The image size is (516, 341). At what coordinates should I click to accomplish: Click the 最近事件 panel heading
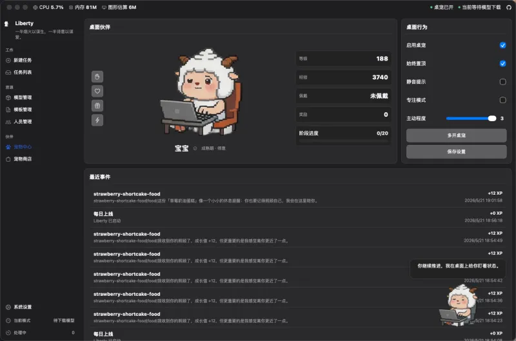(100, 177)
